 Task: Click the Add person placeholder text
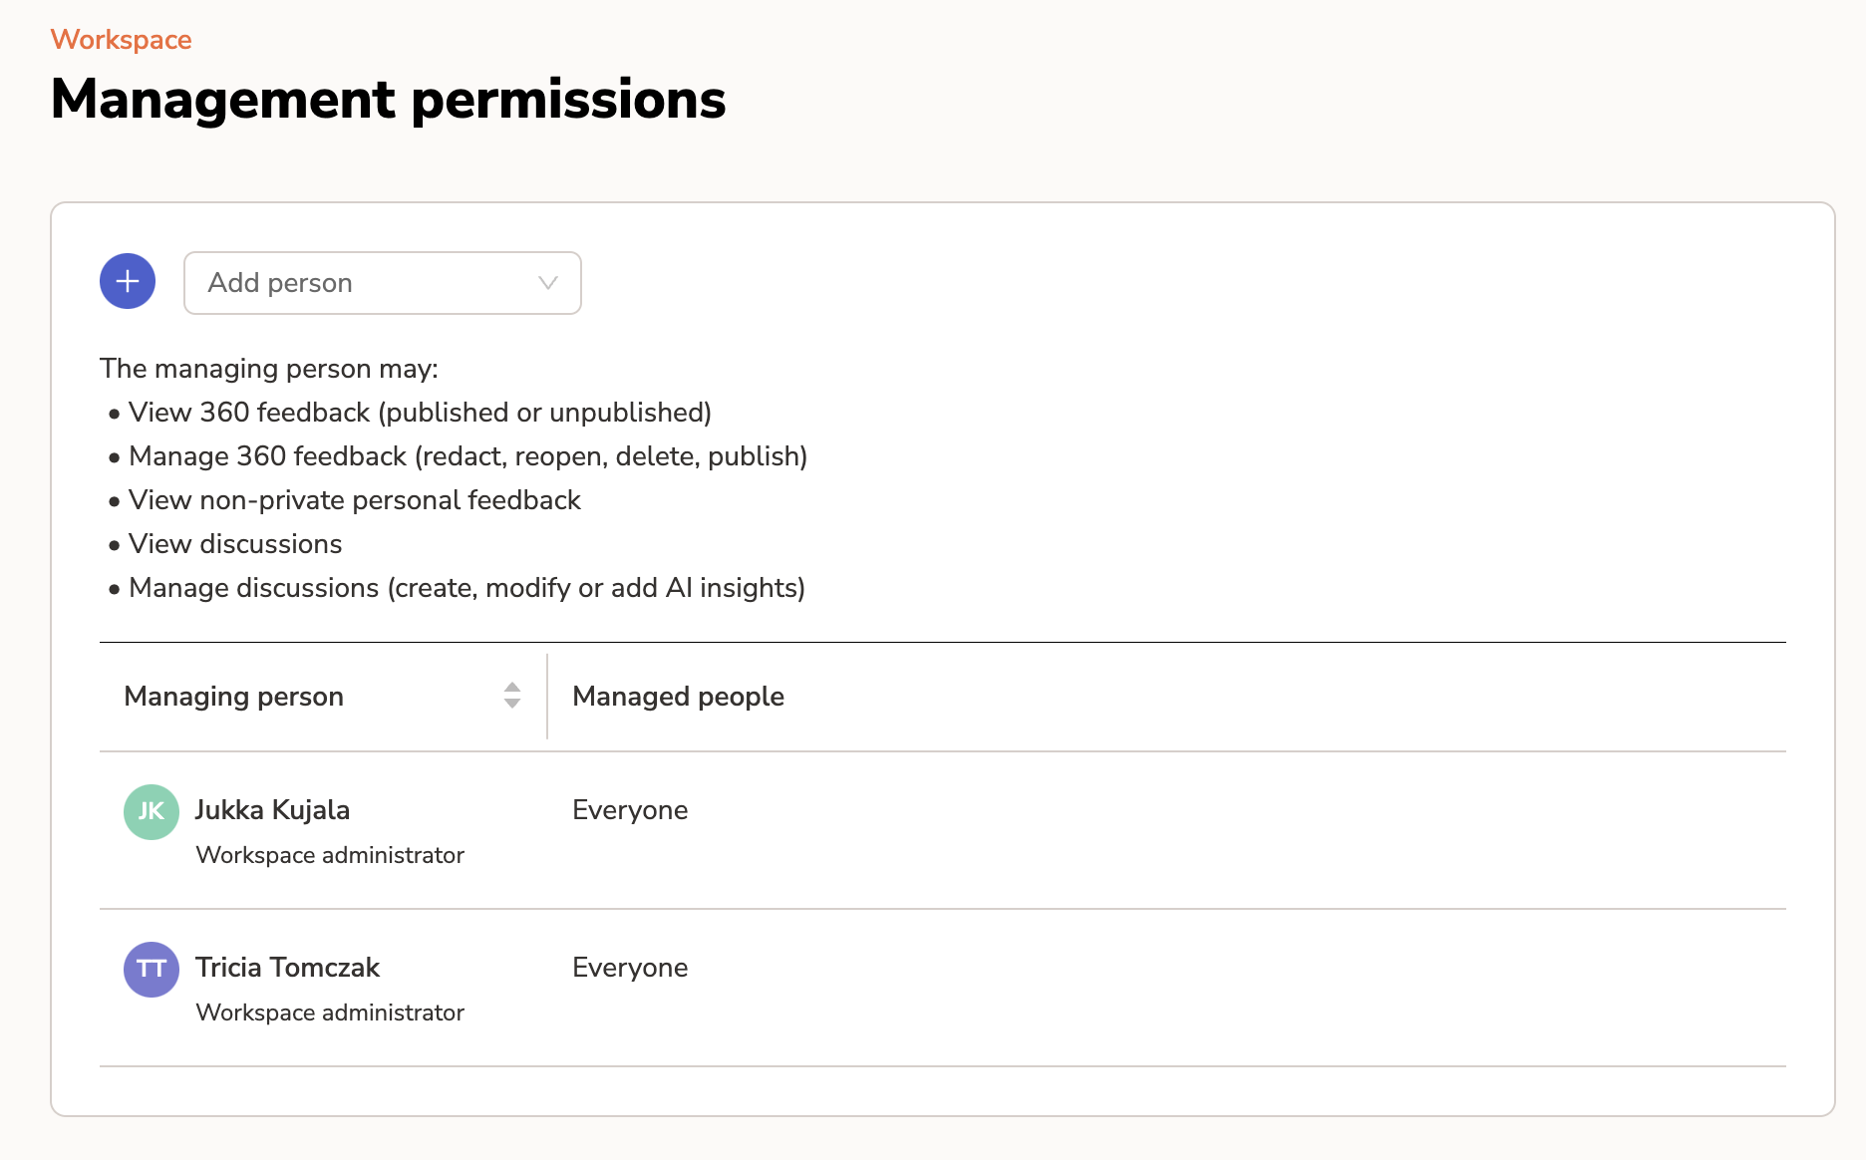pyautogui.click(x=280, y=283)
